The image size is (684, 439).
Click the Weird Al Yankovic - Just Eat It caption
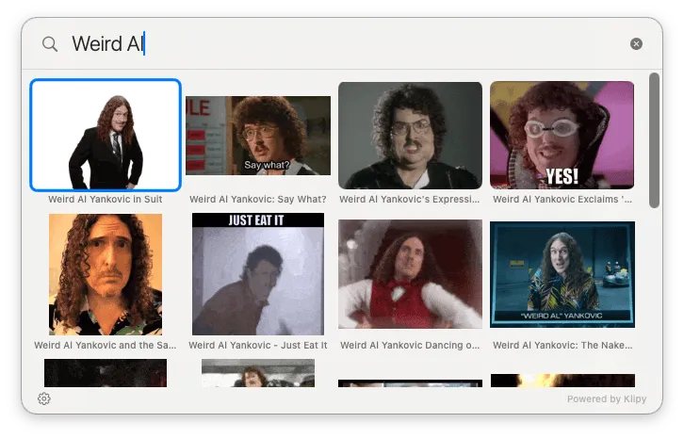click(x=258, y=345)
